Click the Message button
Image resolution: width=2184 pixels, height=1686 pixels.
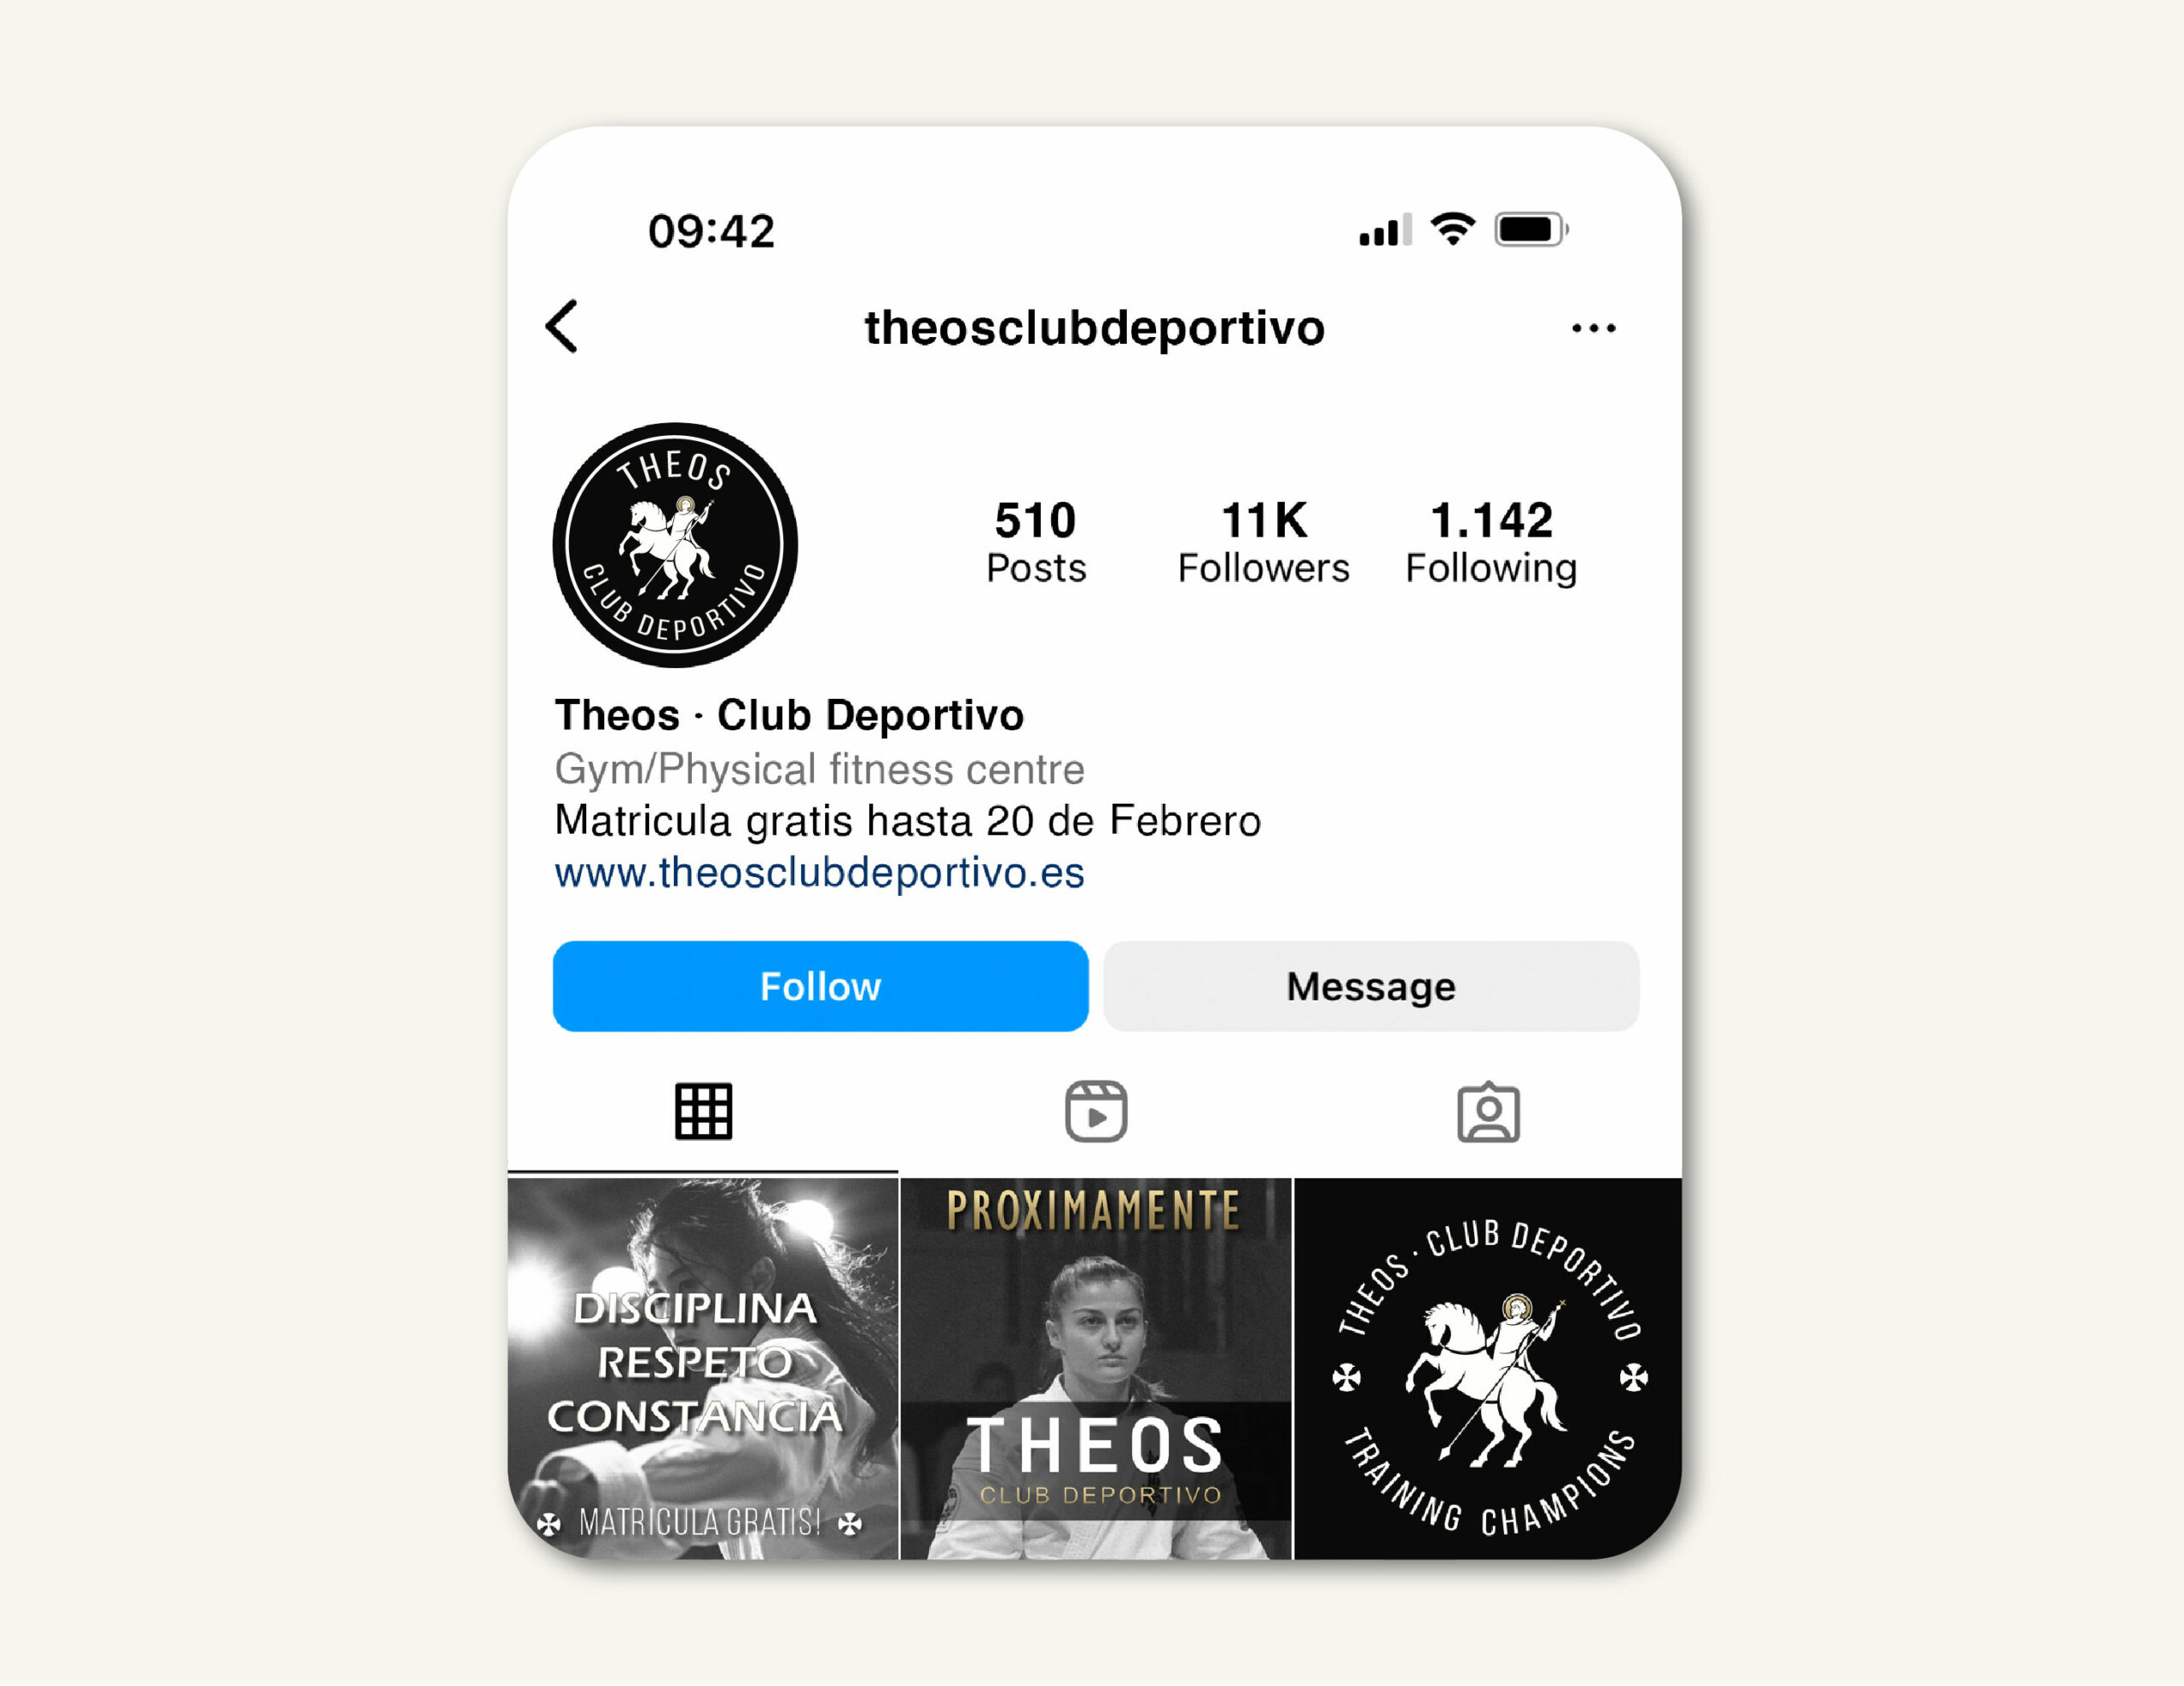click(x=1372, y=987)
